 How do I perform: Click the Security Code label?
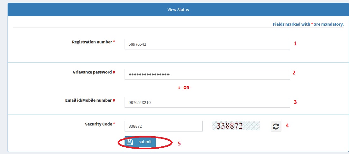point(98,124)
